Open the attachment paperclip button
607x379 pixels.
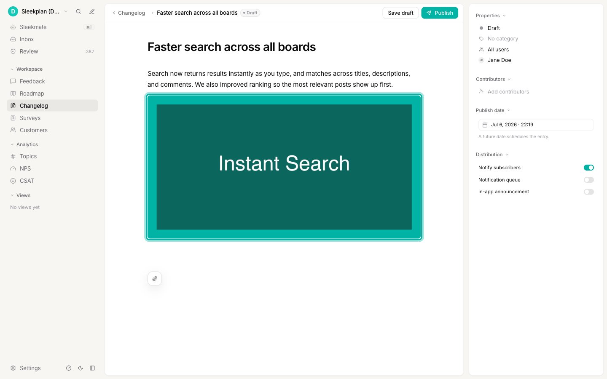(155, 278)
